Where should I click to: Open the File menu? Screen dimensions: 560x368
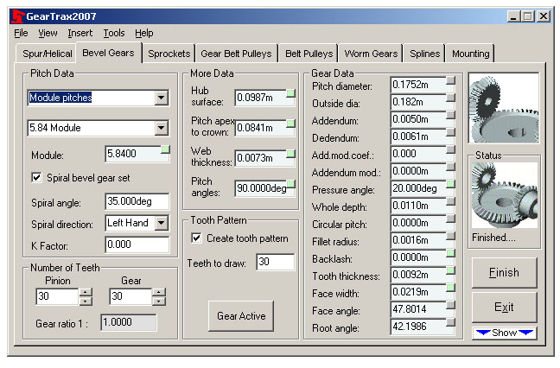pos(21,33)
